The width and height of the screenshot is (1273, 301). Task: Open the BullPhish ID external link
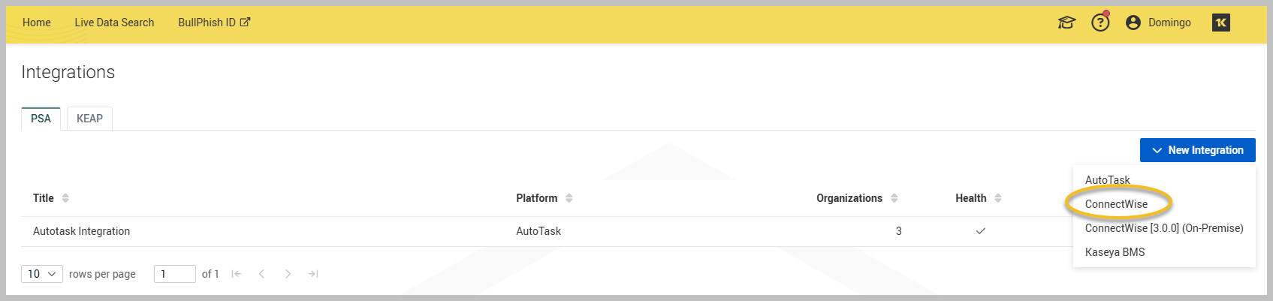pyautogui.click(x=213, y=23)
